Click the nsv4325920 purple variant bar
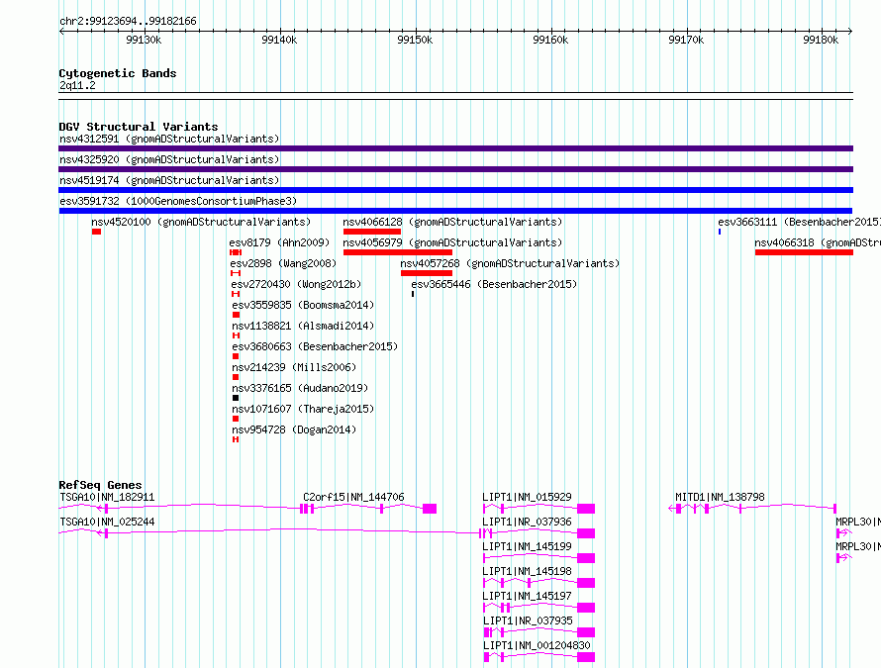Screen dimensions: 881x668 [x=455, y=169]
